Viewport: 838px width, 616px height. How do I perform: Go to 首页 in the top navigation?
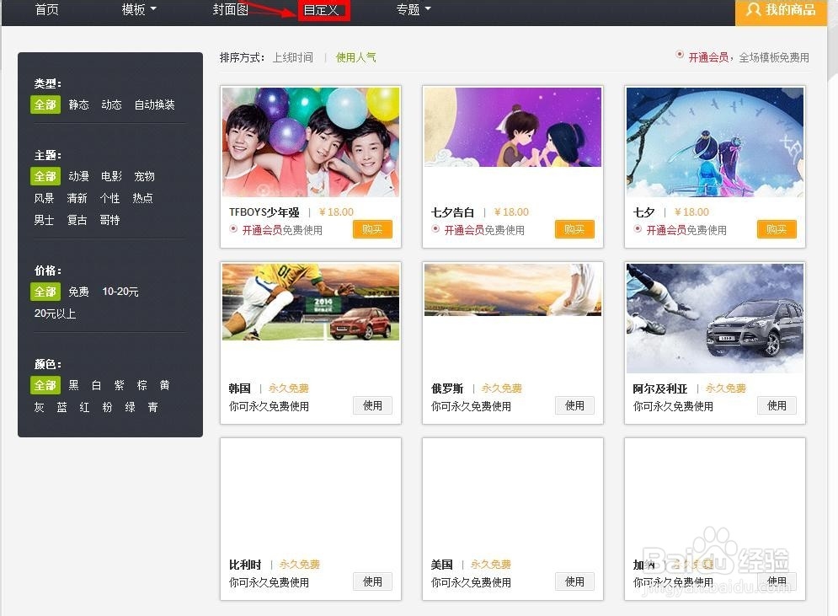tap(45, 9)
